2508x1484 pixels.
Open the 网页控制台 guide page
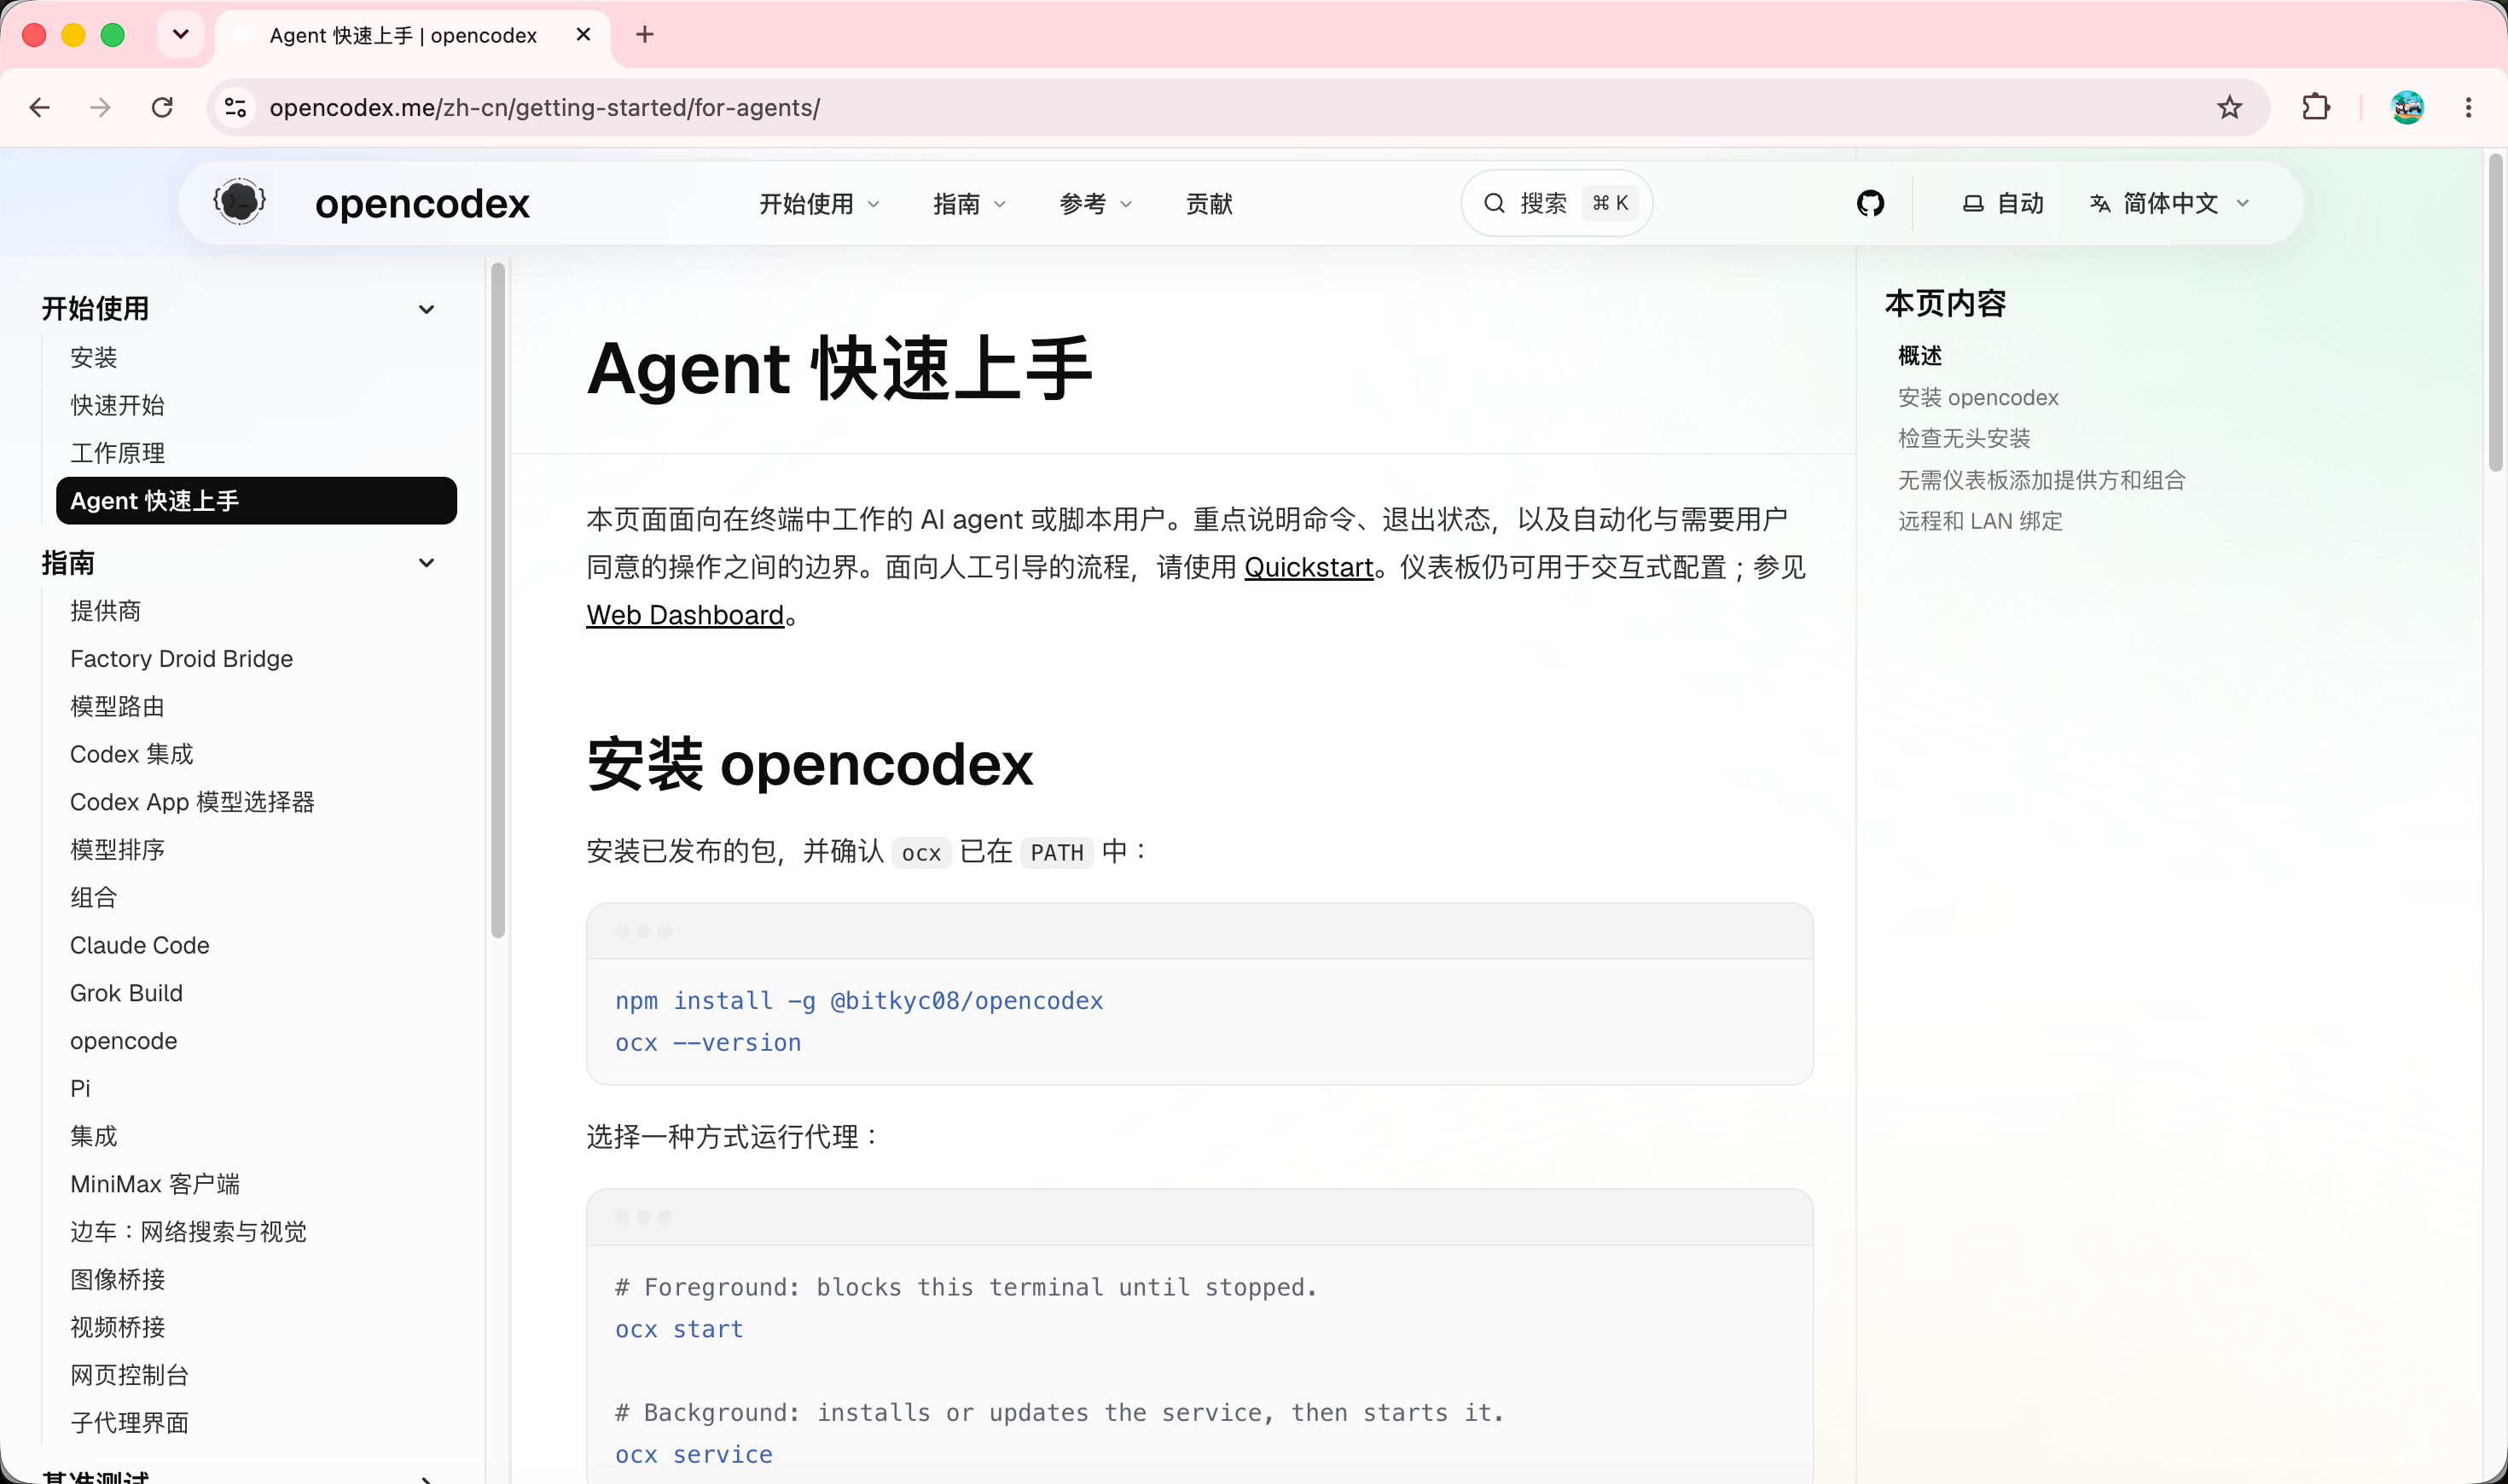pyautogui.click(x=129, y=1375)
